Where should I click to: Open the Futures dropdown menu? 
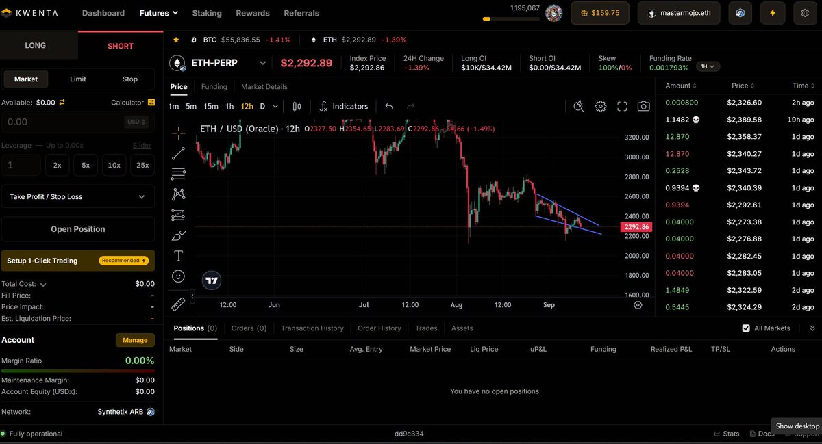158,13
